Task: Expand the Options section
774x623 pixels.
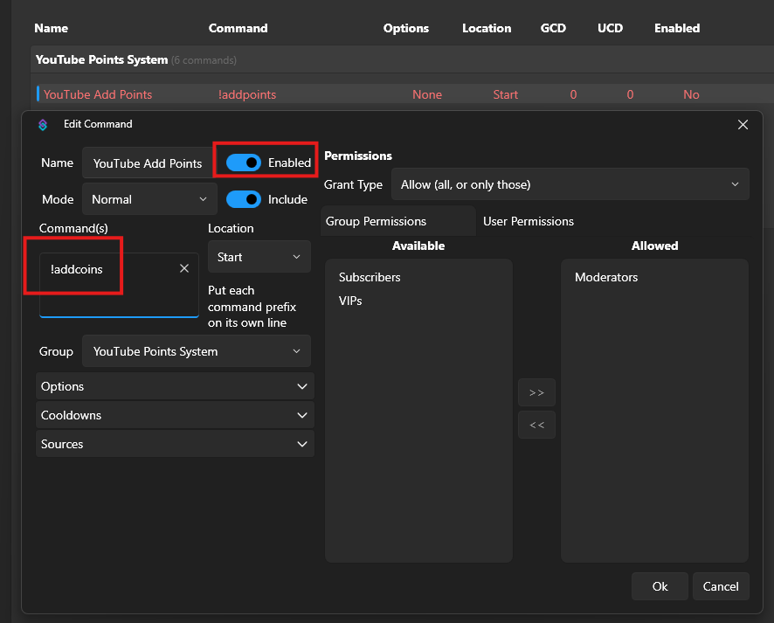Action: point(175,386)
